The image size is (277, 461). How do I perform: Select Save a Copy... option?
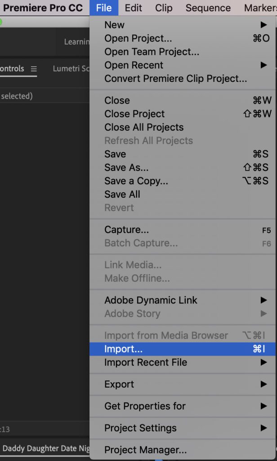point(183,181)
